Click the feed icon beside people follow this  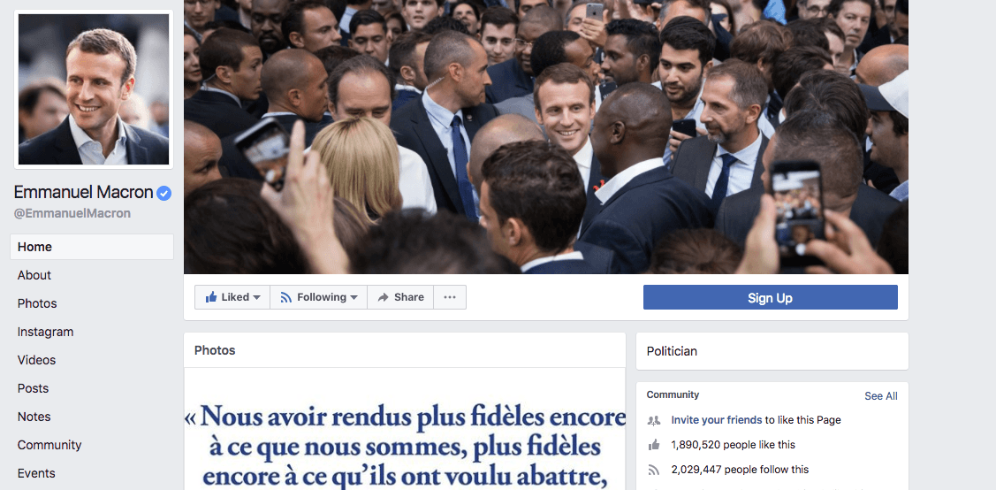pos(654,471)
